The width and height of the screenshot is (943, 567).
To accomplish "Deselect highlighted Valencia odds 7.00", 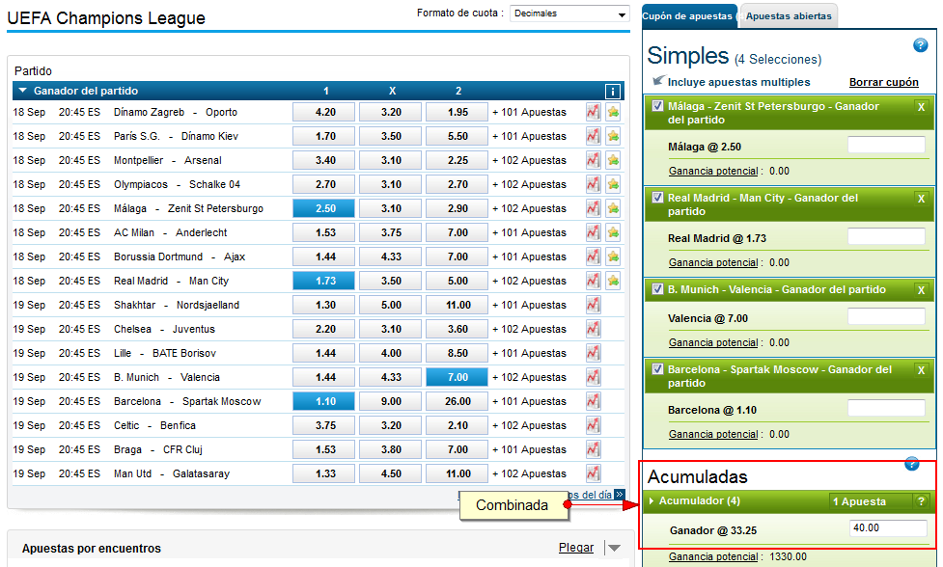I will 457,377.
